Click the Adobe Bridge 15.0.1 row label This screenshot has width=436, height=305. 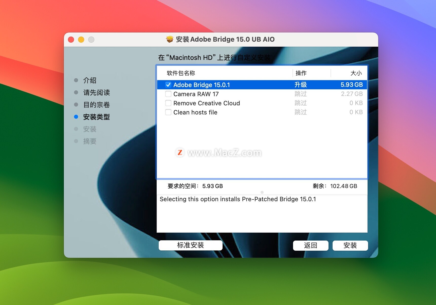202,85
